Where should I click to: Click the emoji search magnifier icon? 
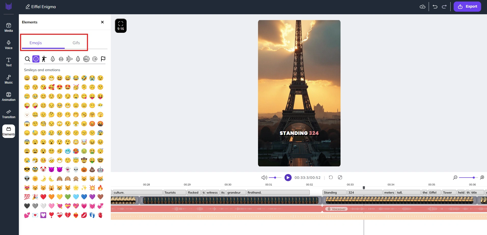coord(27,59)
